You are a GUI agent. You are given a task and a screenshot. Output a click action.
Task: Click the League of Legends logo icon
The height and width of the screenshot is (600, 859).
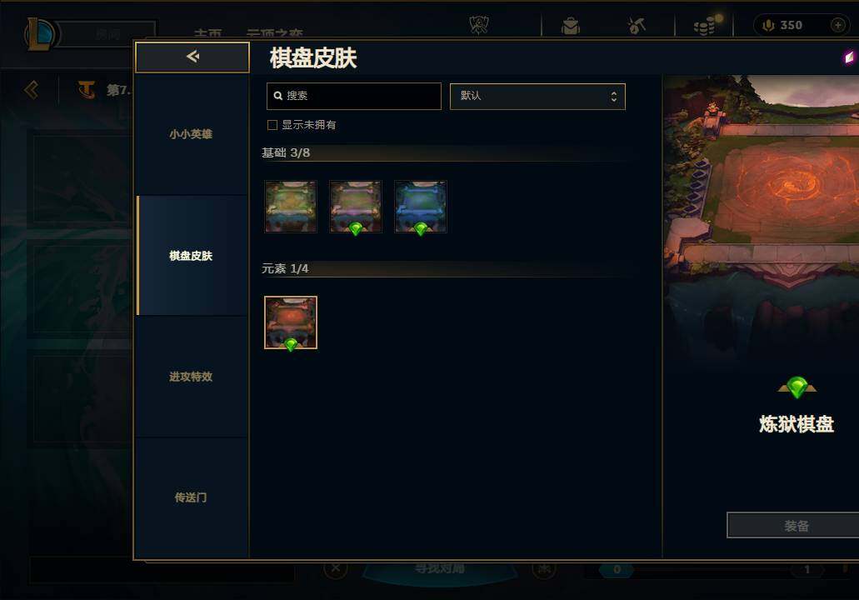[39, 34]
